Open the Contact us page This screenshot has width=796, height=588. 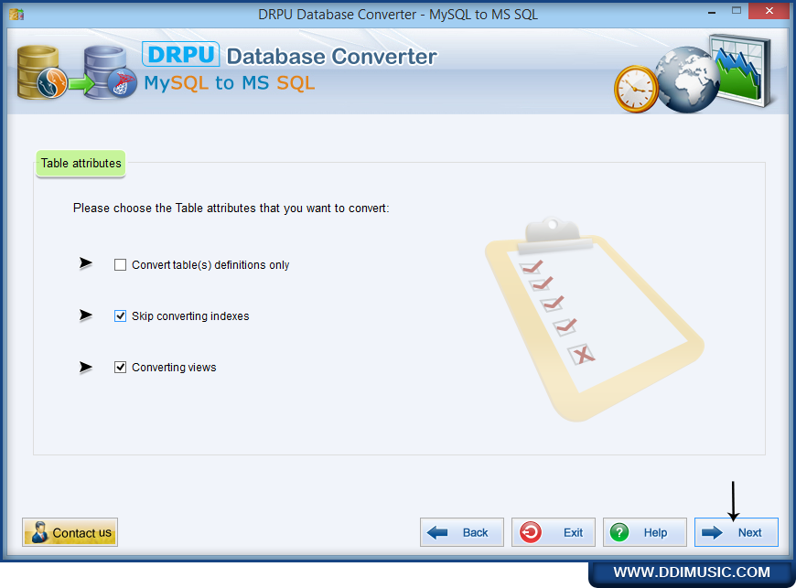point(70,532)
